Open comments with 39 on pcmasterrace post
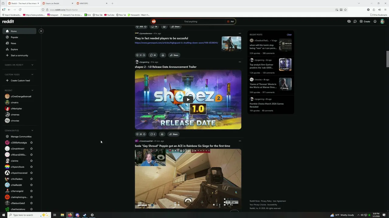 (x=153, y=55)
